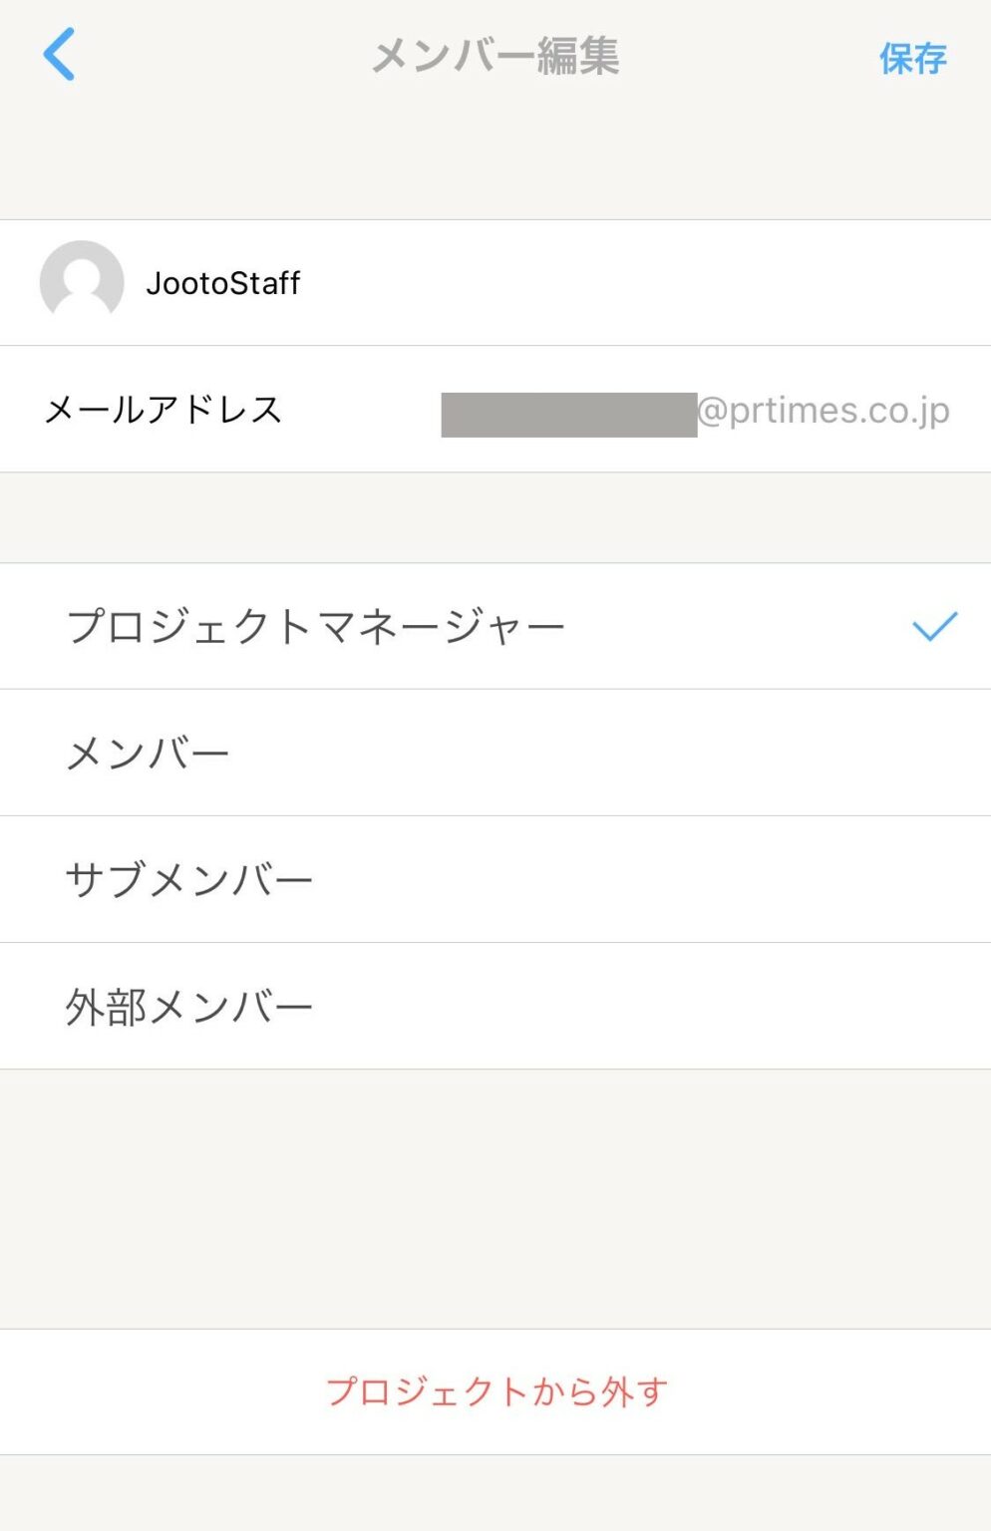This screenshot has width=991, height=1531.
Task: Click the @prtimes.co.jp email domain text
Action: [824, 410]
